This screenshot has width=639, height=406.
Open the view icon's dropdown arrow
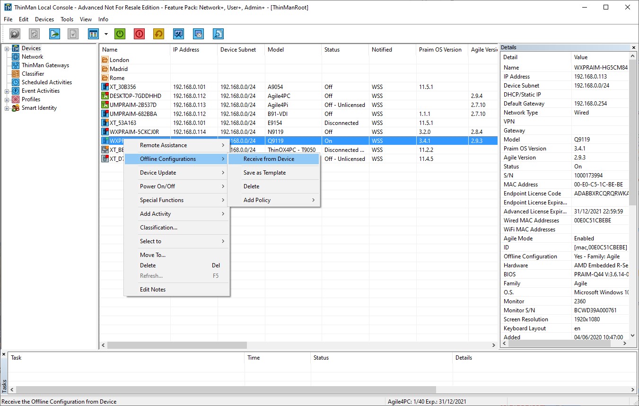[106, 34]
